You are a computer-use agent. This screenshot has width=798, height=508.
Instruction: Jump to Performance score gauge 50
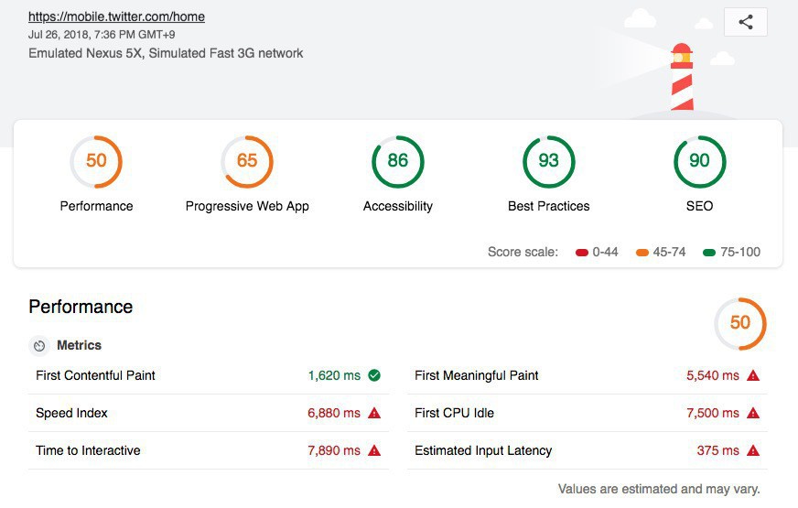pos(96,162)
